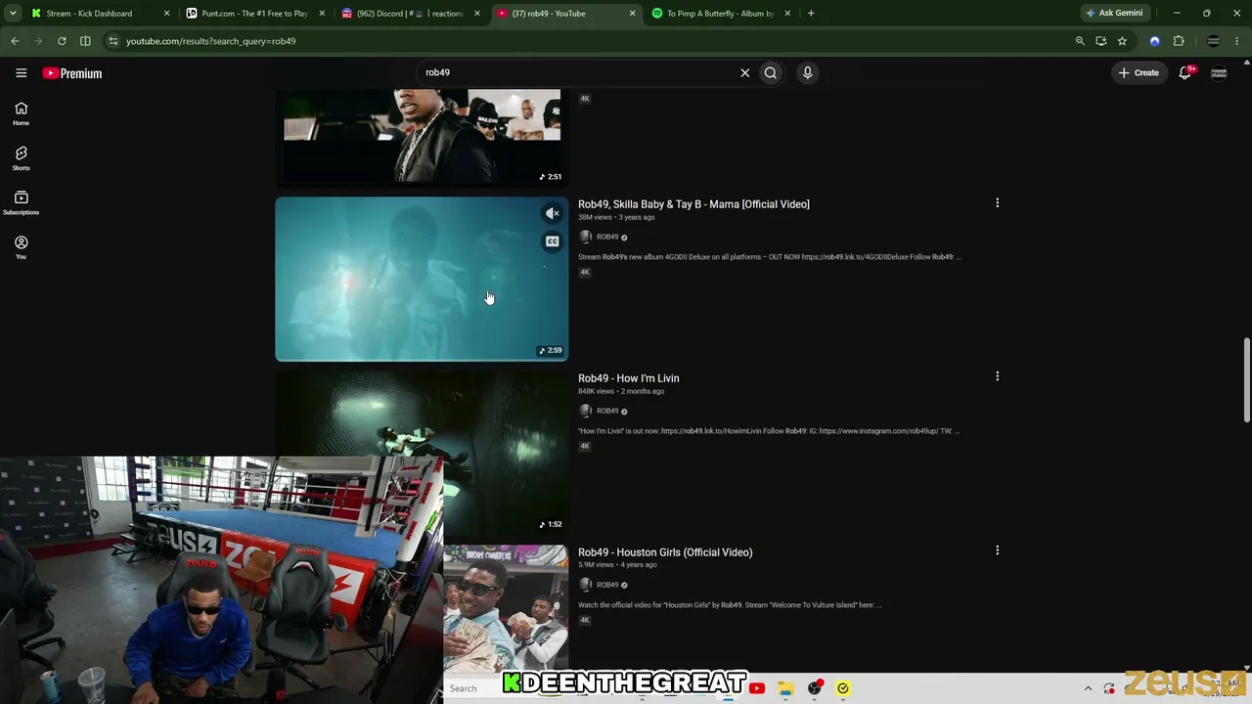Close the rob49 YouTube tab
This screenshot has height=704, width=1252.
point(632,14)
